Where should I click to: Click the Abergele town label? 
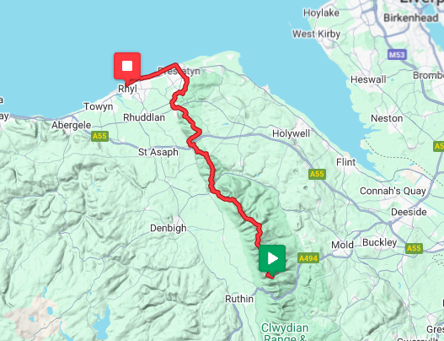[71, 125]
